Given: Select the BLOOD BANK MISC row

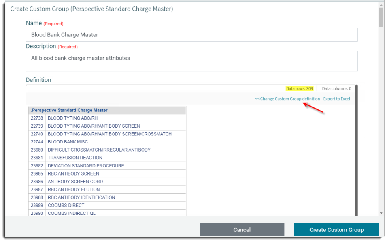Looking at the screenshot, I should [x=68, y=142].
